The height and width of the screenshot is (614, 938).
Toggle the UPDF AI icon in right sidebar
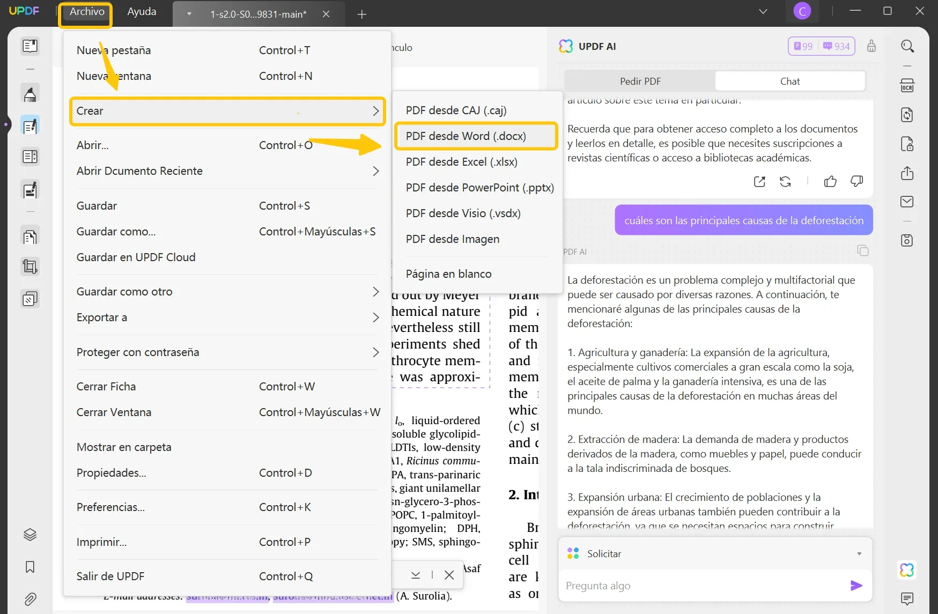pos(907,569)
